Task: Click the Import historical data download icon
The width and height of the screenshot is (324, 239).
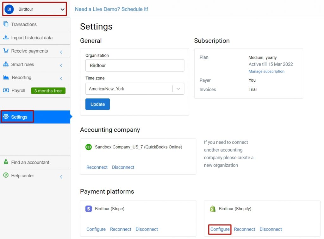Action: click(x=6, y=37)
